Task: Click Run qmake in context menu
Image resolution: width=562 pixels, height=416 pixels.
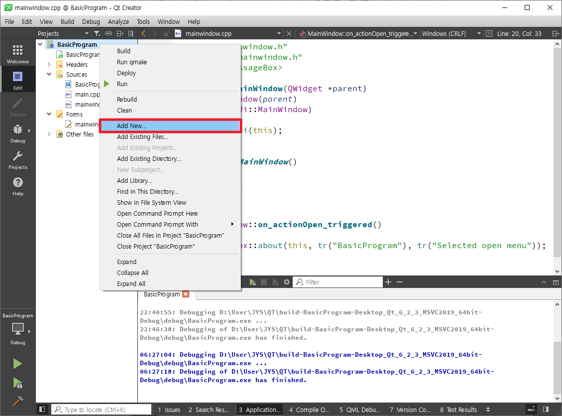Action: coord(170,62)
